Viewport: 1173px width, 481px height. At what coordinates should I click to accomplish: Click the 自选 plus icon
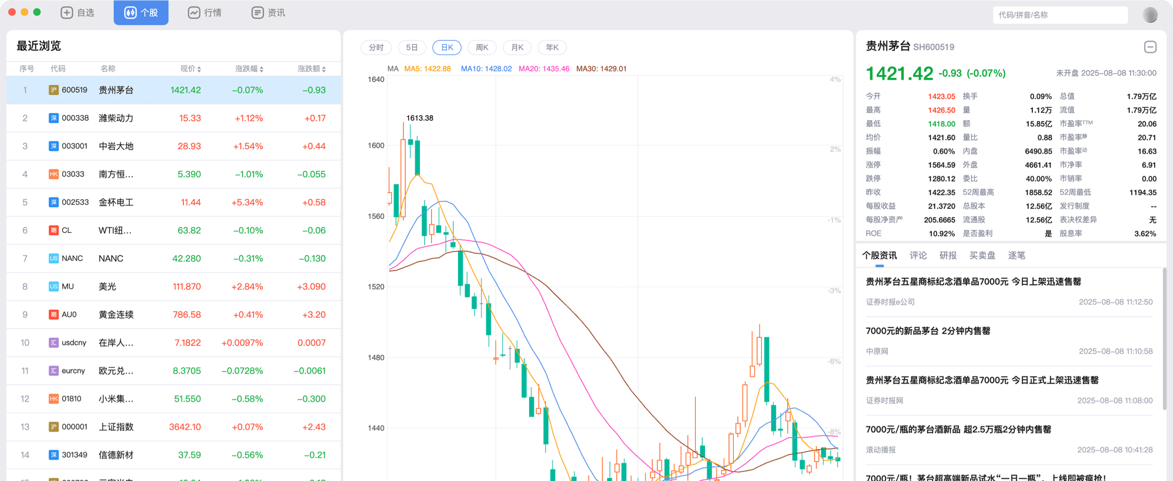(67, 13)
